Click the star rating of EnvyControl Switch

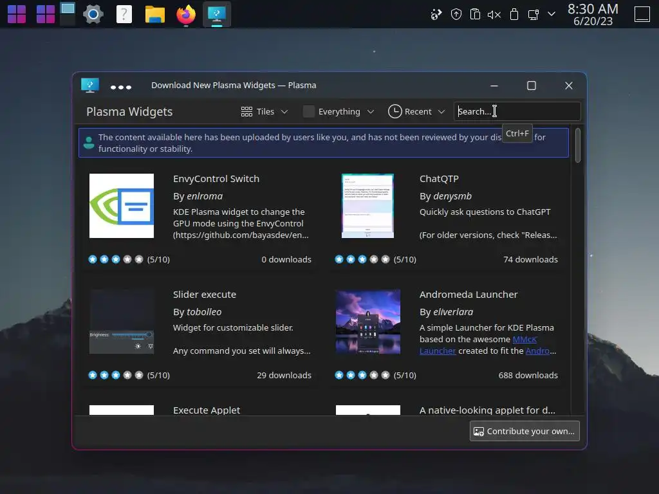click(x=116, y=259)
